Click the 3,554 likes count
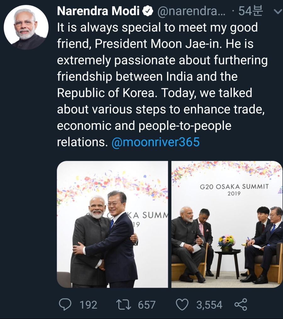Image resolution: width=283 pixels, height=319 pixels. [x=209, y=305]
